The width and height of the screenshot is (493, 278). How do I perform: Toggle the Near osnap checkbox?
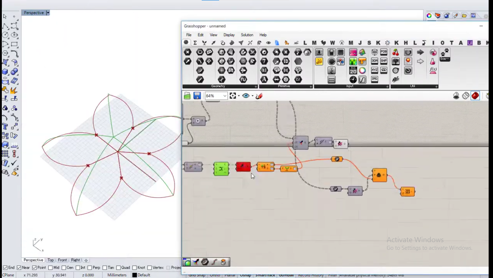[x=19, y=268]
